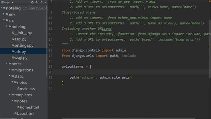Collapse the notelog root project folder
The image size is (211, 119).
point(1,8)
